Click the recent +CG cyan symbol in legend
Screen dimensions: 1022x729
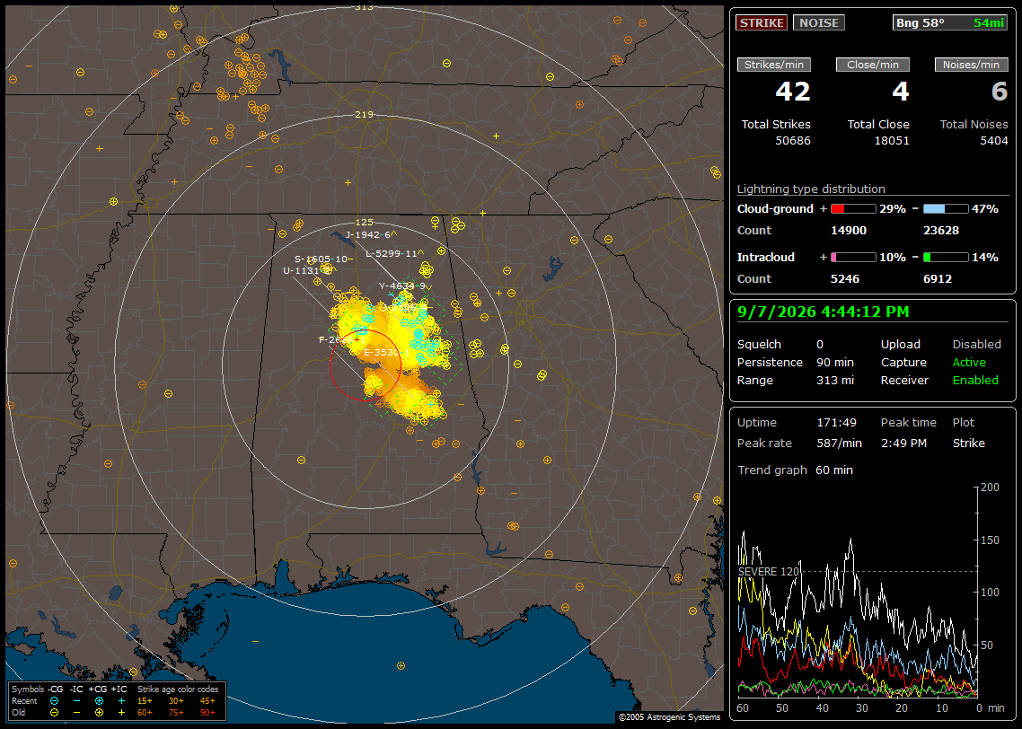[99, 701]
